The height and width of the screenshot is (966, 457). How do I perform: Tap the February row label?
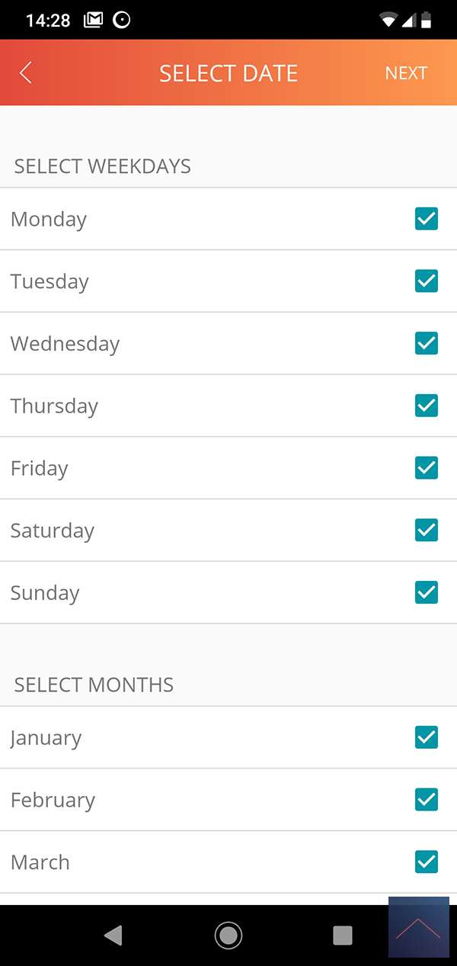53,801
